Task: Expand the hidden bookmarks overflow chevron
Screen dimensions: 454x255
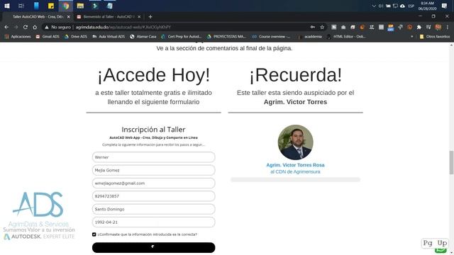Action: 412,37
